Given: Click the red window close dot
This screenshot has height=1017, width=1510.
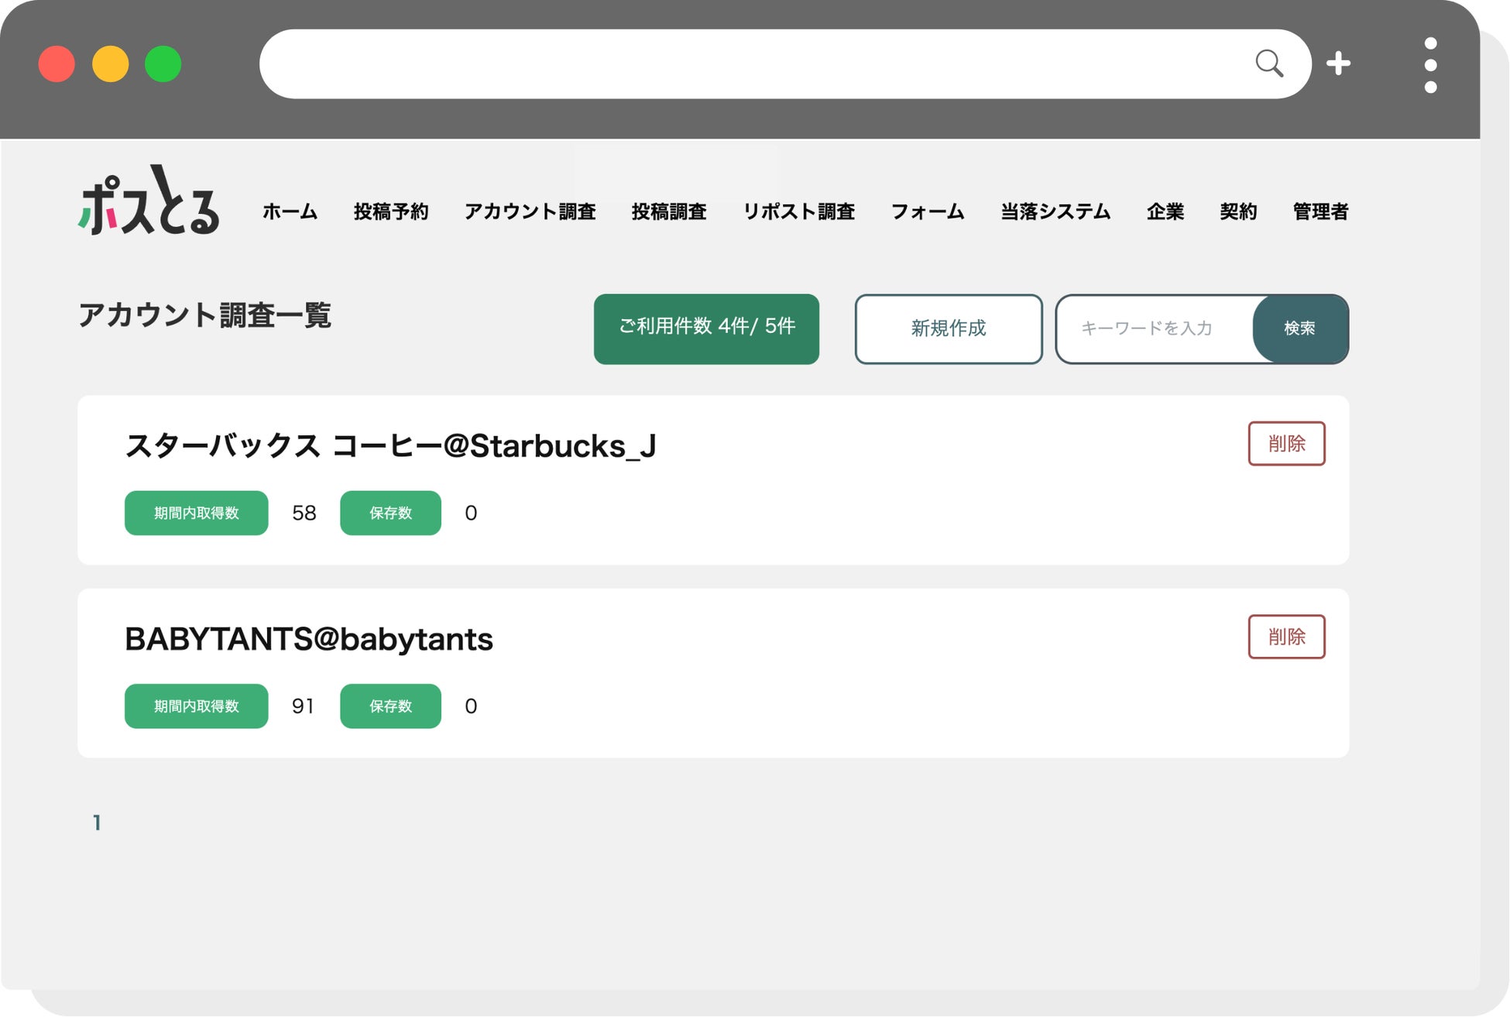Looking at the screenshot, I should point(57,64).
